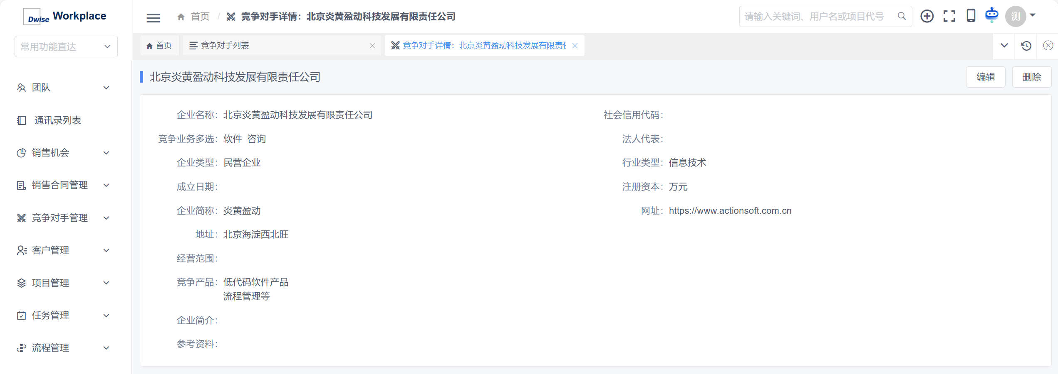Click the company title heading text

pyautogui.click(x=235, y=77)
